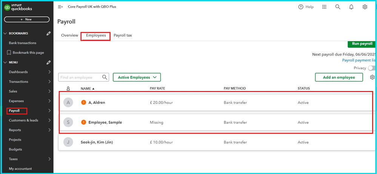
Task: Expand the Transactions submenu arrow
Action: tap(49, 82)
